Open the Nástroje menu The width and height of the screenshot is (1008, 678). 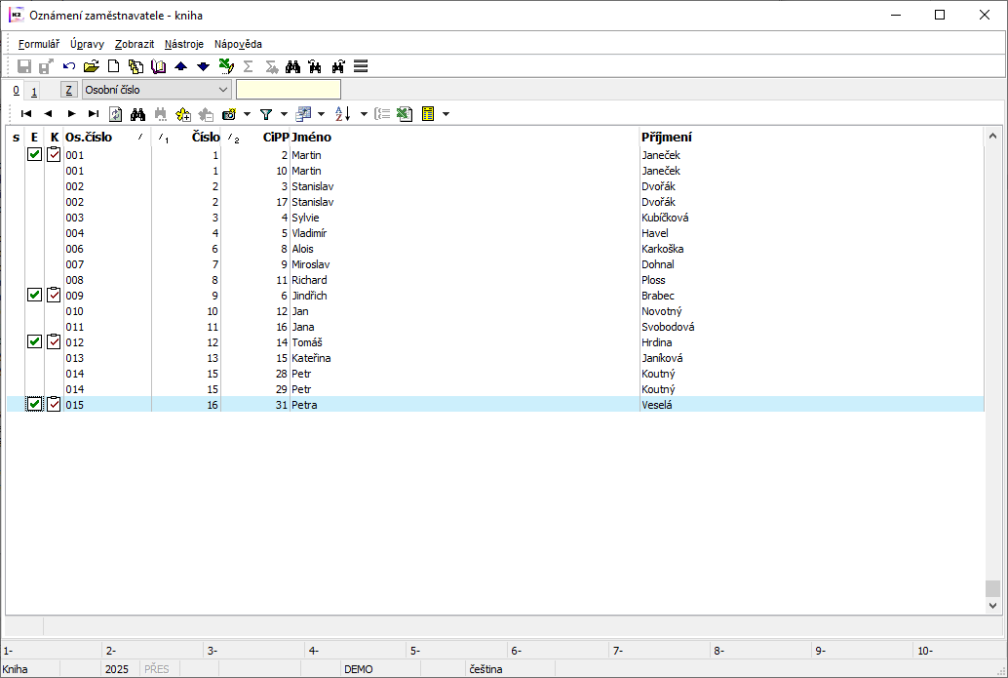tap(184, 44)
